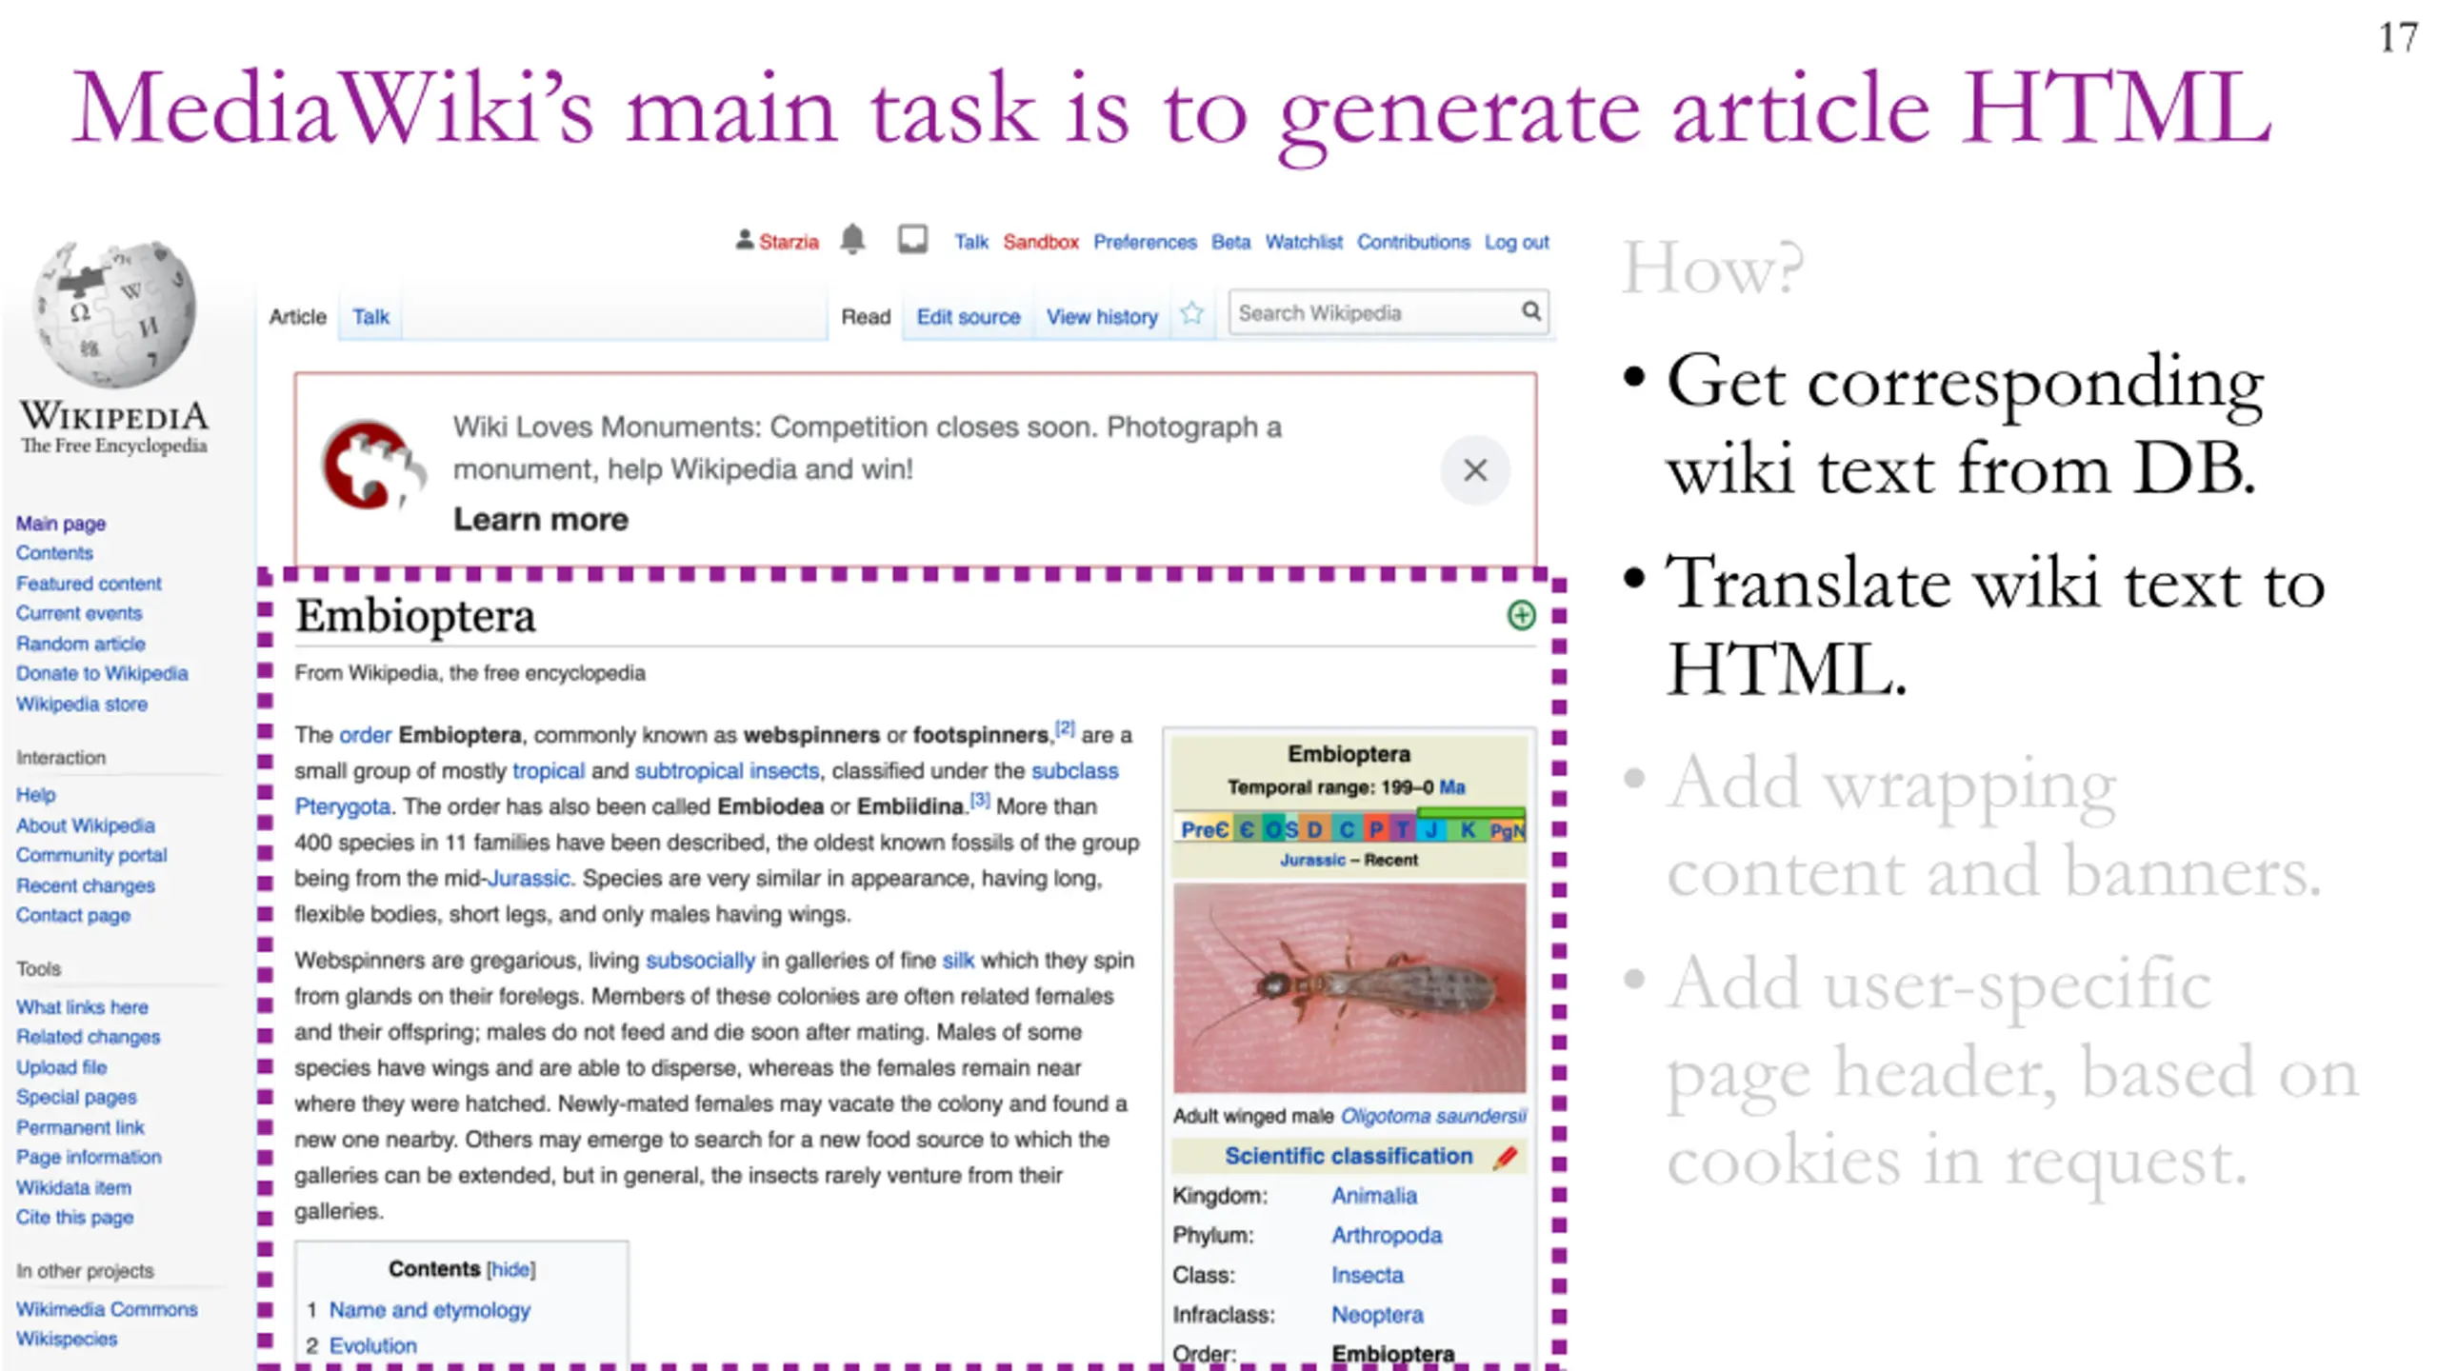This screenshot has height=1371, width=2438.
Task: Open a Random article
Action: 81,644
